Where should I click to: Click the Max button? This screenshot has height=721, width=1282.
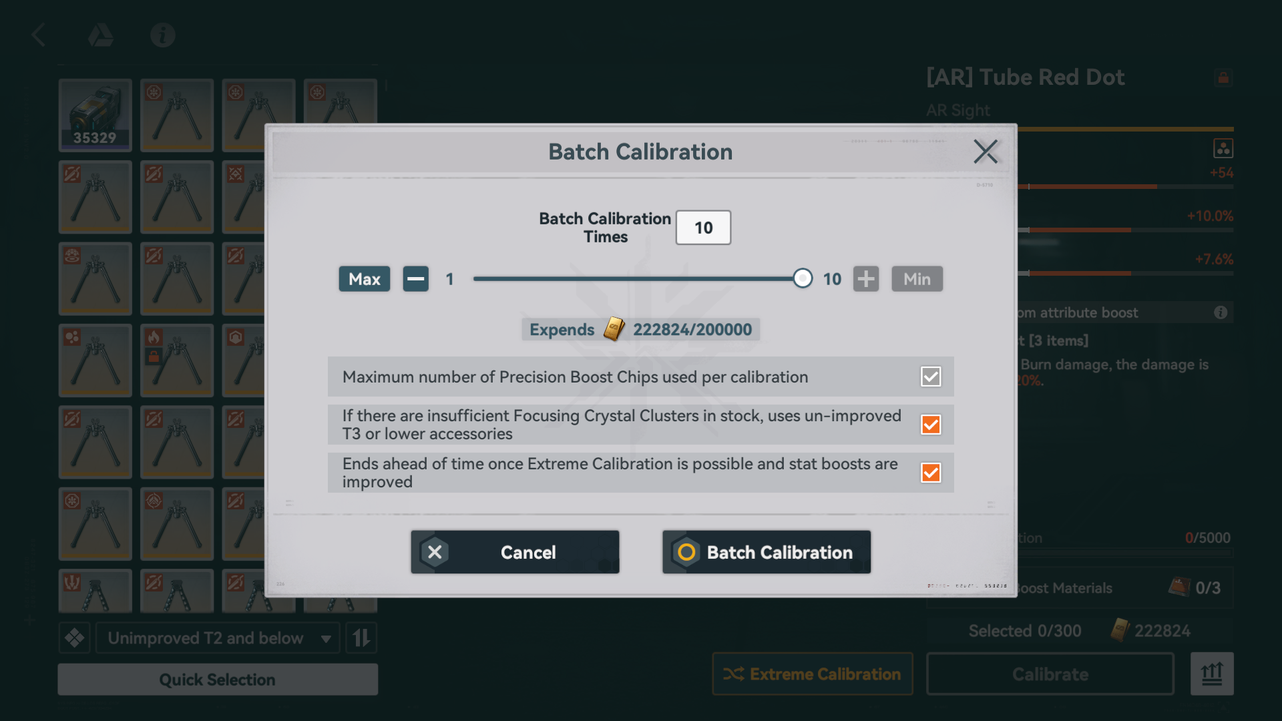point(365,279)
